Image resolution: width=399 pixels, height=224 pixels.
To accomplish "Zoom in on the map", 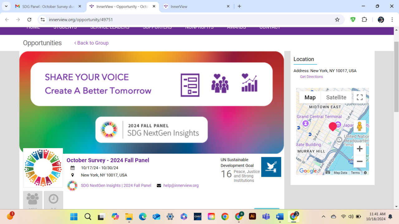I will 360,149.
